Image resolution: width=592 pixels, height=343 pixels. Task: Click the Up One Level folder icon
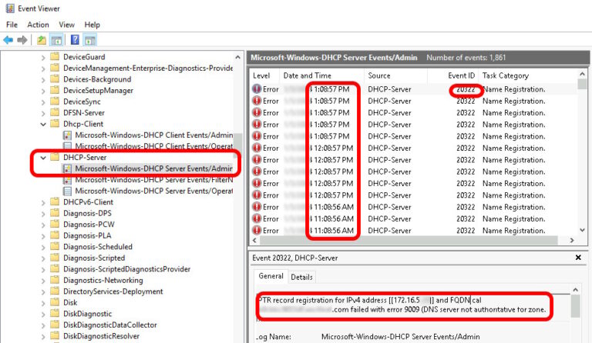tap(41, 39)
